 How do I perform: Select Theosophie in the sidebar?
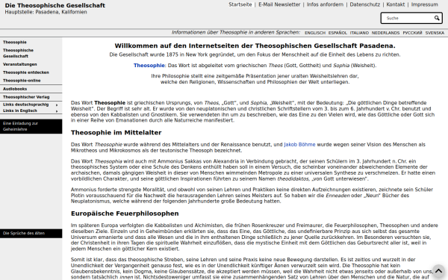click(15, 43)
